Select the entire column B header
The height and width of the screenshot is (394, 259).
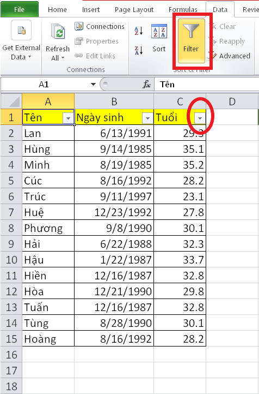click(114, 102)
